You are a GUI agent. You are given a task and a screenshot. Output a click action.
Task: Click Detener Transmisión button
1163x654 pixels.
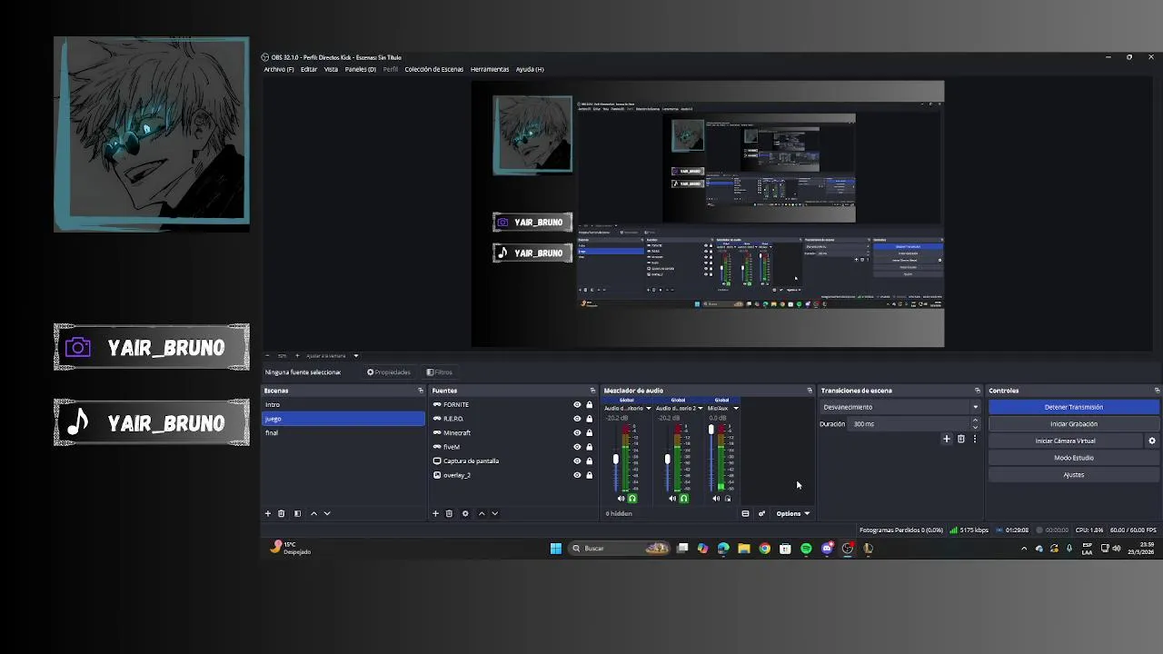point(1074,407)
